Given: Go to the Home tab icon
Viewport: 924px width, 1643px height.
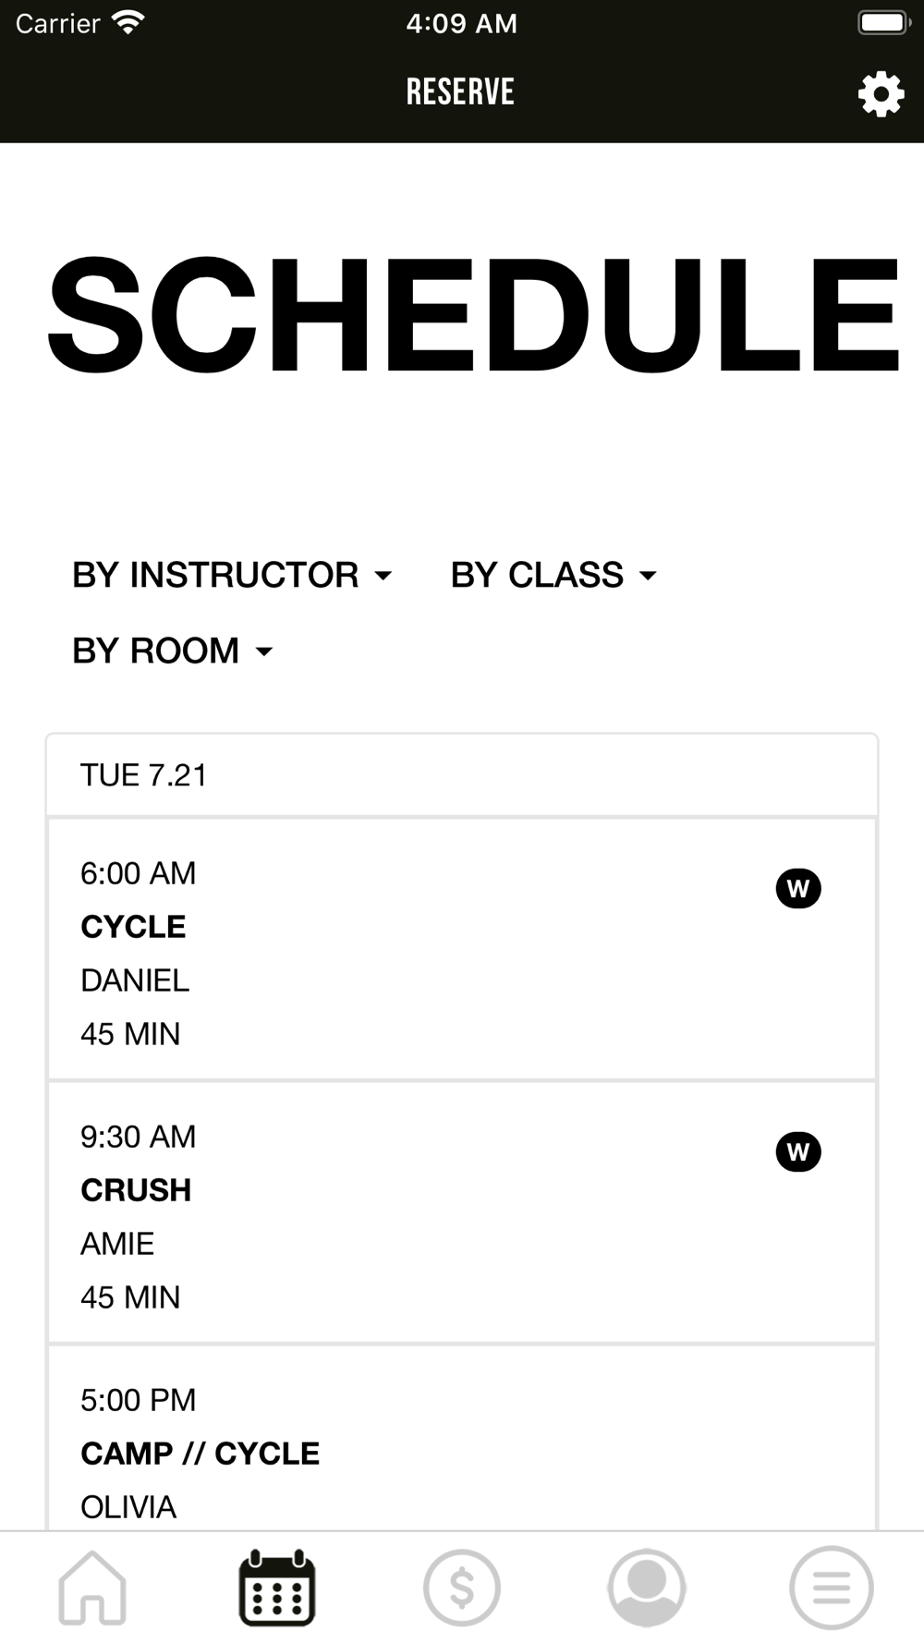Looking at the screenshot, I should click(92, 1587).
